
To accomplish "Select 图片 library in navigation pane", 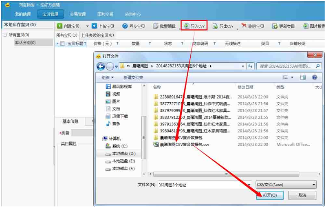I will (113, 101).
